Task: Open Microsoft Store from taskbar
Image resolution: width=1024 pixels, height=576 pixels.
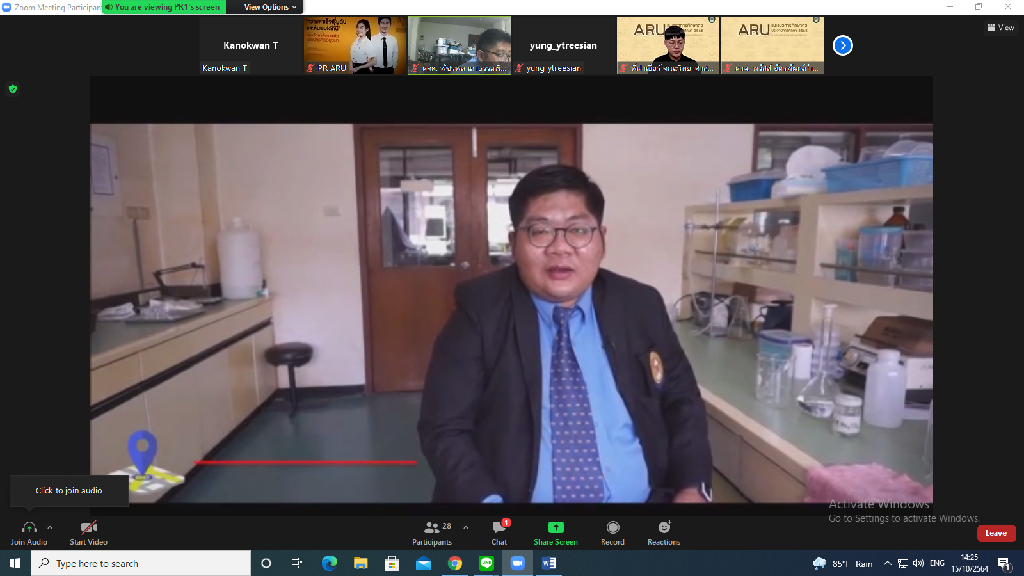Action: point(392,563)
